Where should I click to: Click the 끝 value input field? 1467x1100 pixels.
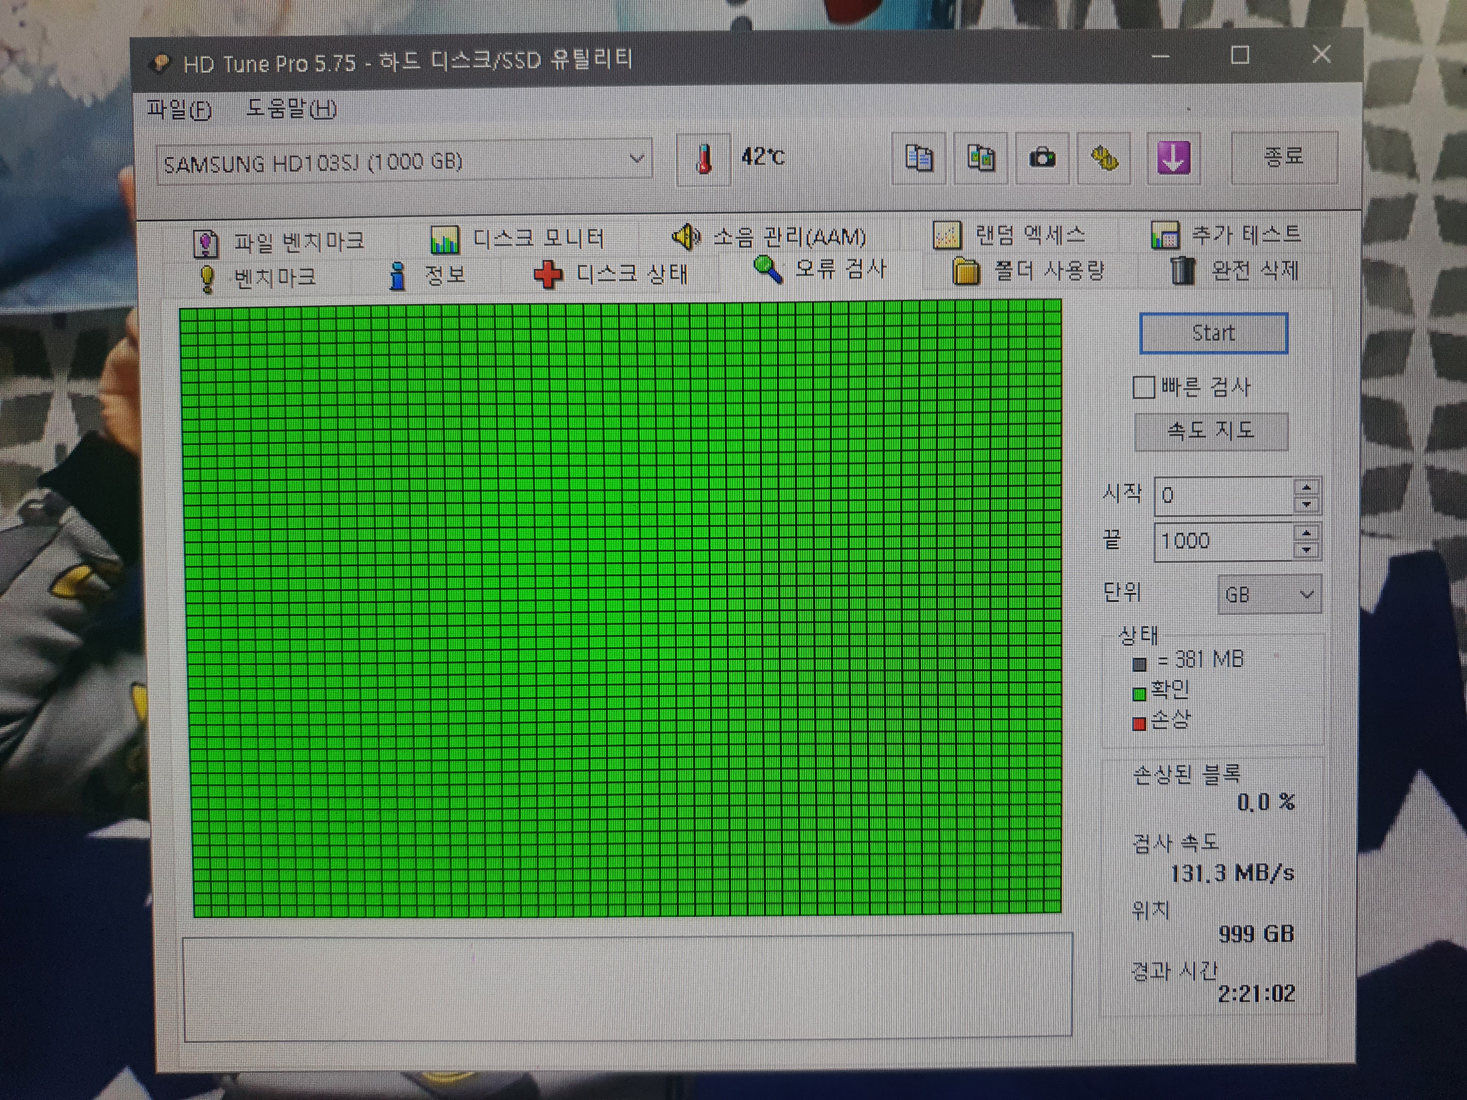pos(1224,541)
